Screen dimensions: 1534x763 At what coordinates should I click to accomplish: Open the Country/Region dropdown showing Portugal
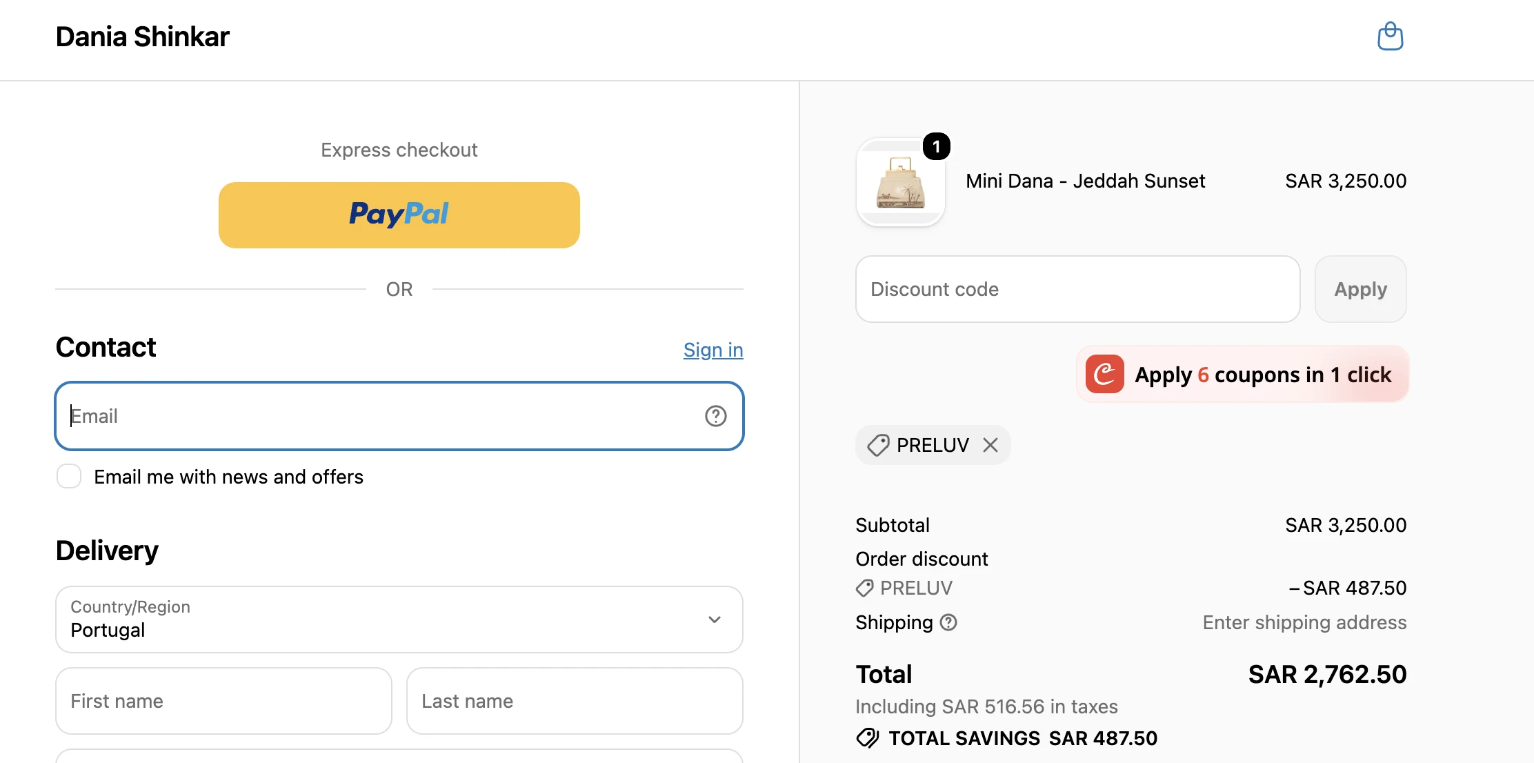[x=399, y=620]
